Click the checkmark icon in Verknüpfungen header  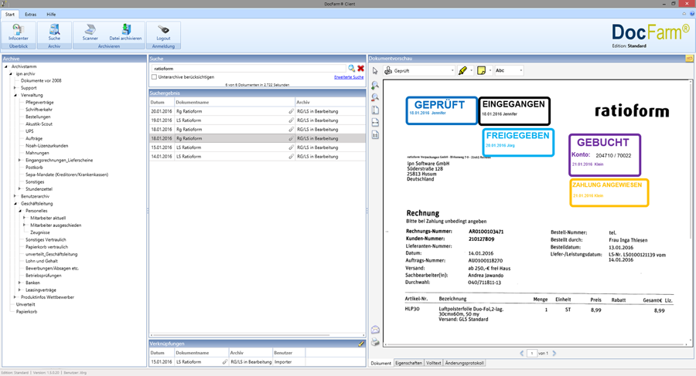(x=361, y=344)
